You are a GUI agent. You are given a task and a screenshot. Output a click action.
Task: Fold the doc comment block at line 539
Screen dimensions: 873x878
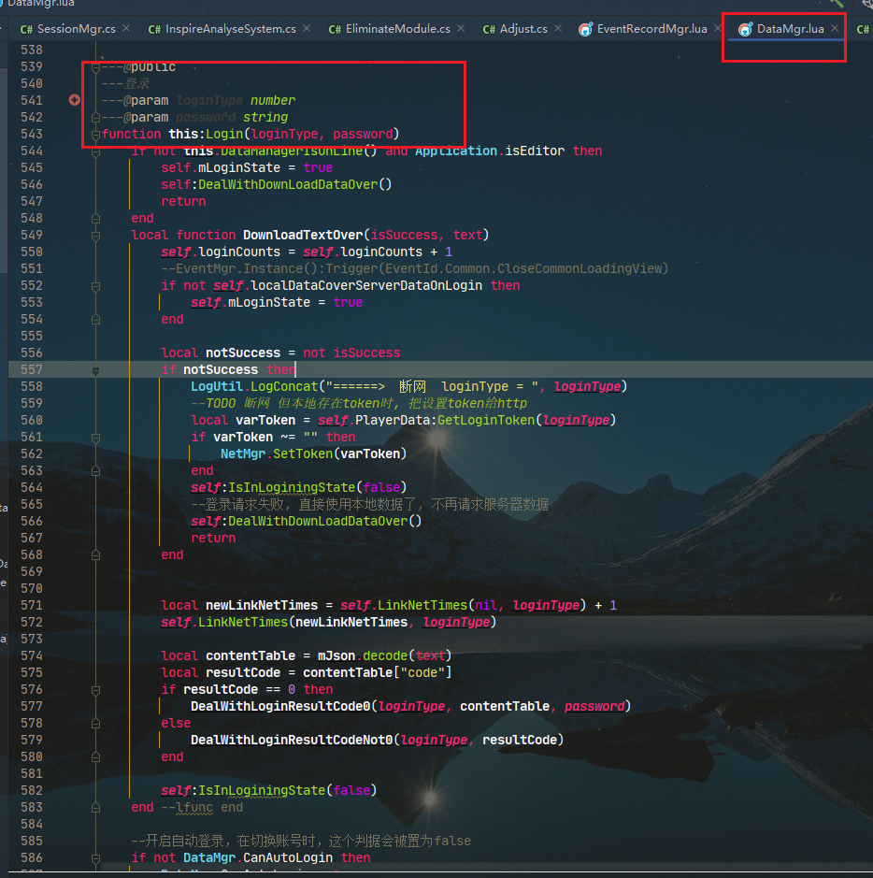click(95, 67)
